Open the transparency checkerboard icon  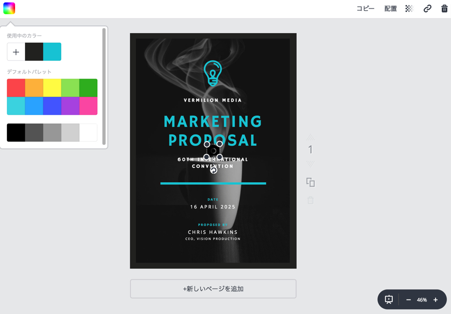(409, 9)
